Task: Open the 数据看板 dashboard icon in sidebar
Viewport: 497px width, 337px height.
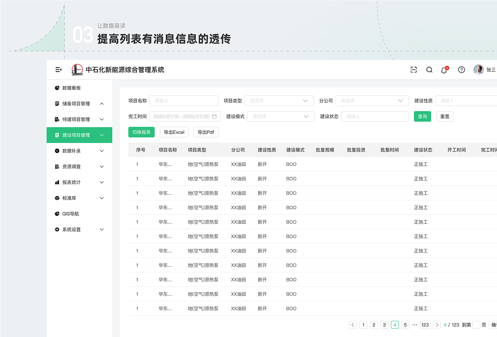Action: pyautogui.click(x=57, y=88)
